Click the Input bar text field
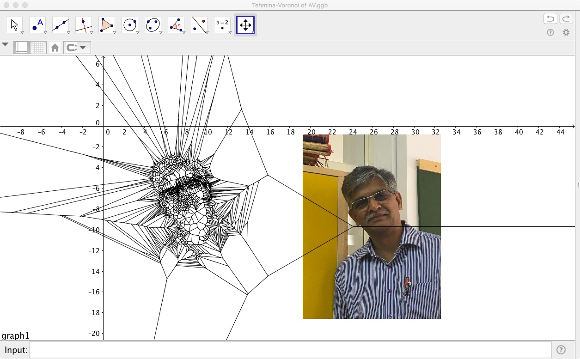Image resolution: width=580 pixels, height=359 pixels. pyautogui.click(x=290, y=350)
